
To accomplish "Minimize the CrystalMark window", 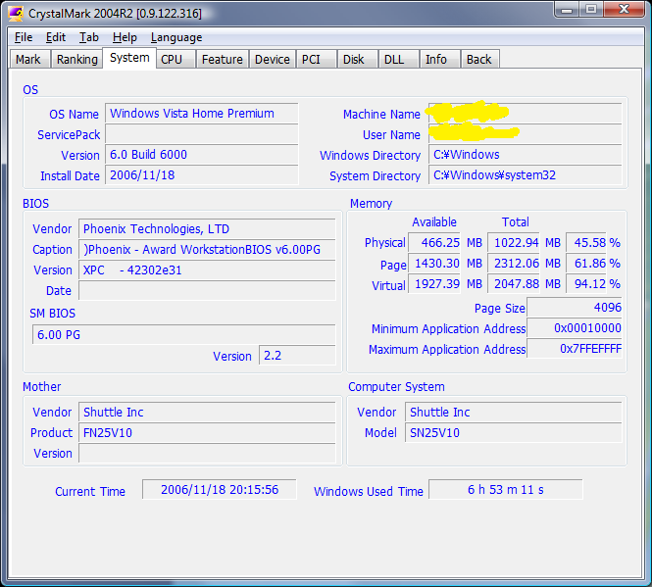I will [x=567, y=10].
